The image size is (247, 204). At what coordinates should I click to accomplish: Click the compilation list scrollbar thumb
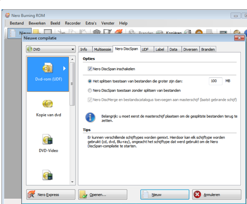click(72, 84)
